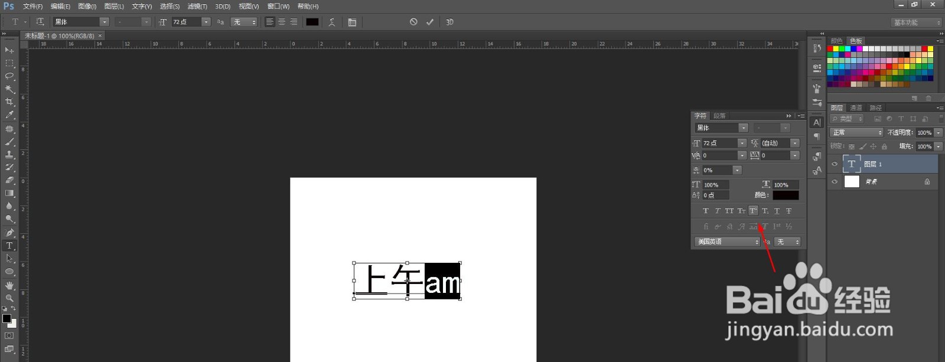Open create warped text icon
This screenshot has width=945, height=362.
(332, 22)
